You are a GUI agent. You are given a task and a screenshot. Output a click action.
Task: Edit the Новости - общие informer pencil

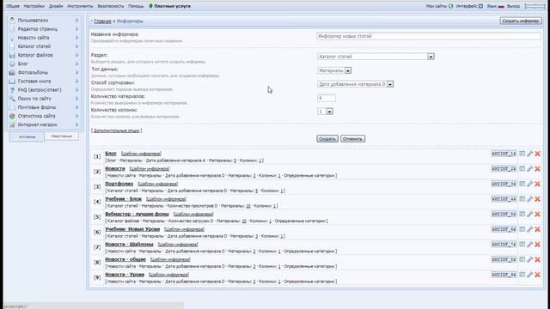pyautogui.click(x=529, y=259)
